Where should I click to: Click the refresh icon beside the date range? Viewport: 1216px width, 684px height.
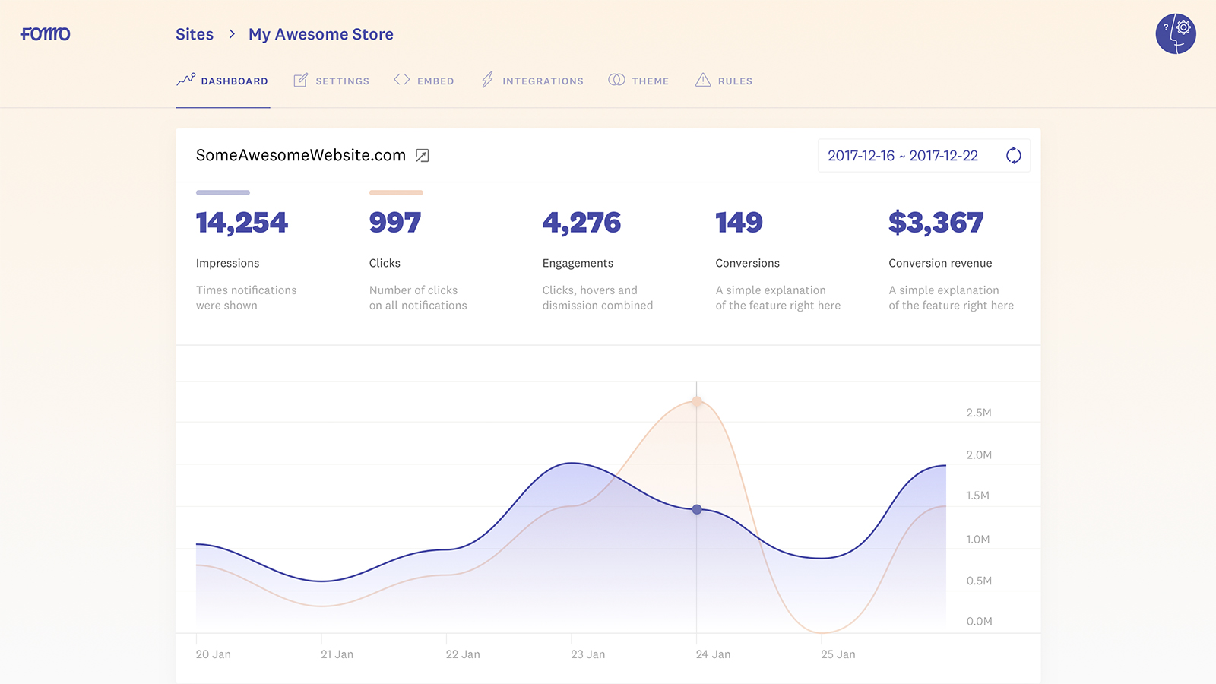[1015, 155]
